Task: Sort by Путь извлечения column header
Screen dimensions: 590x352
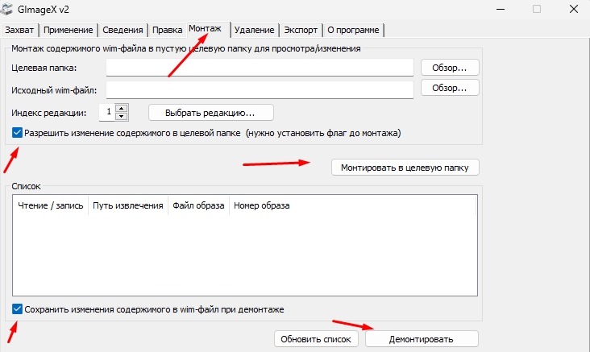Action: (x=128, y=205)
